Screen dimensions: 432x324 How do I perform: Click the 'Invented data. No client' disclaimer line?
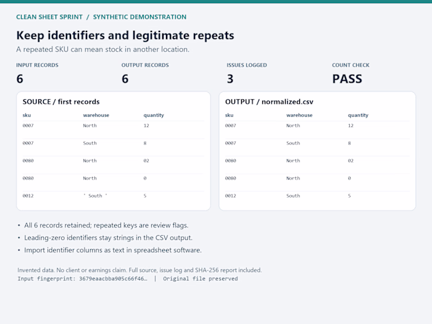pyautogui.click(x=139, y=270)
